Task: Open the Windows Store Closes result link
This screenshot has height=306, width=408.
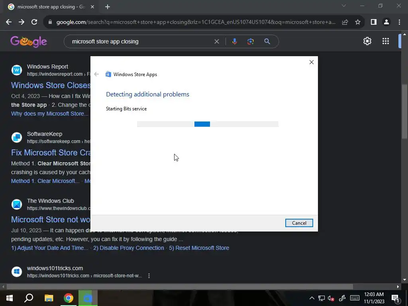Action: (51, 85)
